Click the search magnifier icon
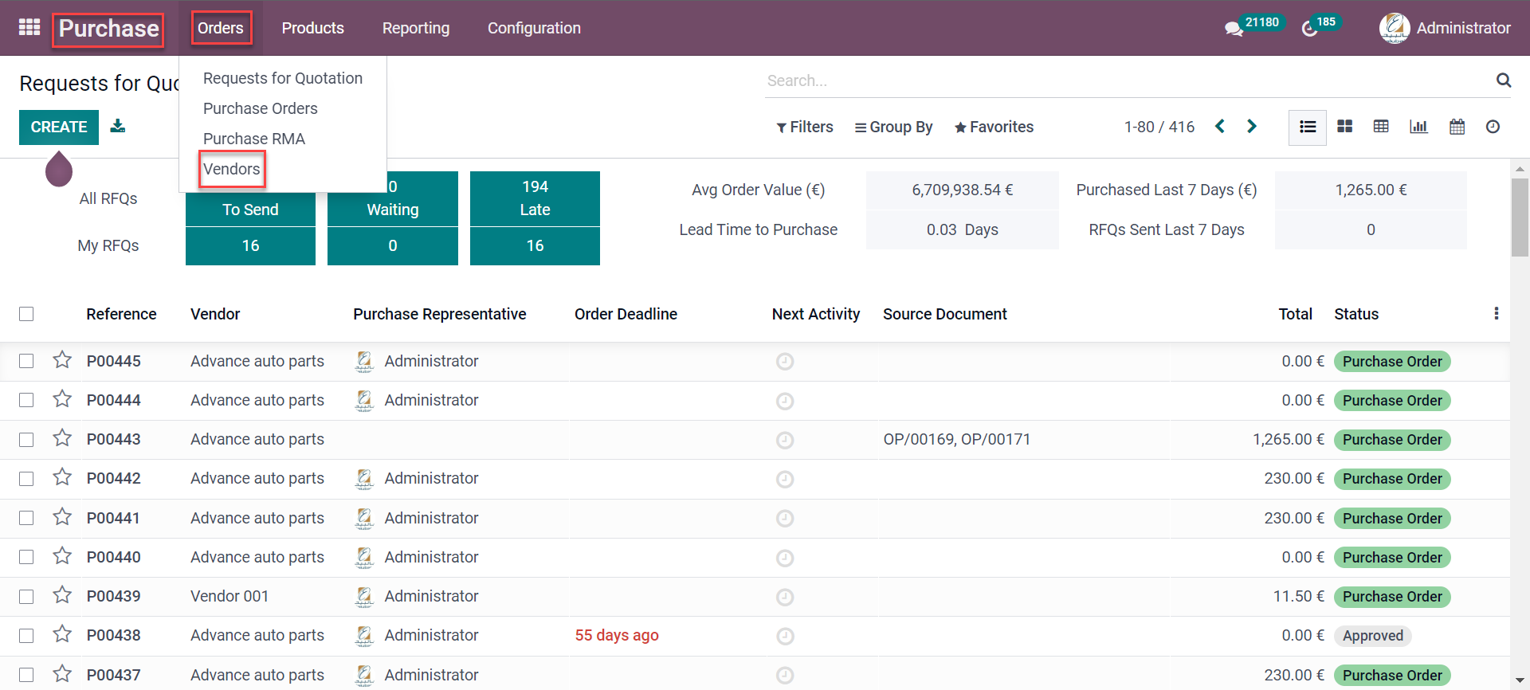This screenshot has width=1530, height=690. click(x=1503, y=80)
